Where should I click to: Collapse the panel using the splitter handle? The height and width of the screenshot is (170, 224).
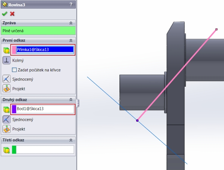(x=78, y=103)
